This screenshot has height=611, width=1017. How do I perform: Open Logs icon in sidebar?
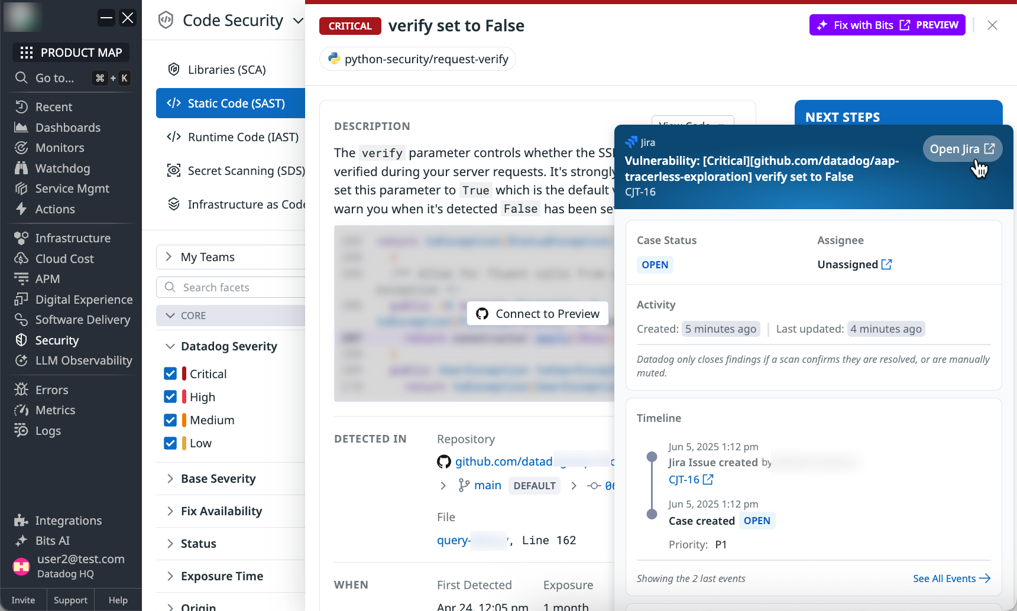21,431
